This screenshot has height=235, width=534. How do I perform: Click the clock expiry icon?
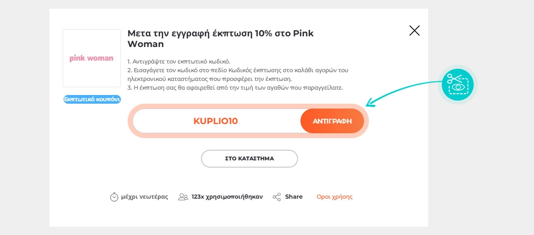tap(114, 197)
